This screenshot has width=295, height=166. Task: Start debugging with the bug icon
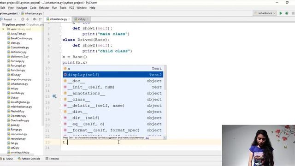[287, 13]
